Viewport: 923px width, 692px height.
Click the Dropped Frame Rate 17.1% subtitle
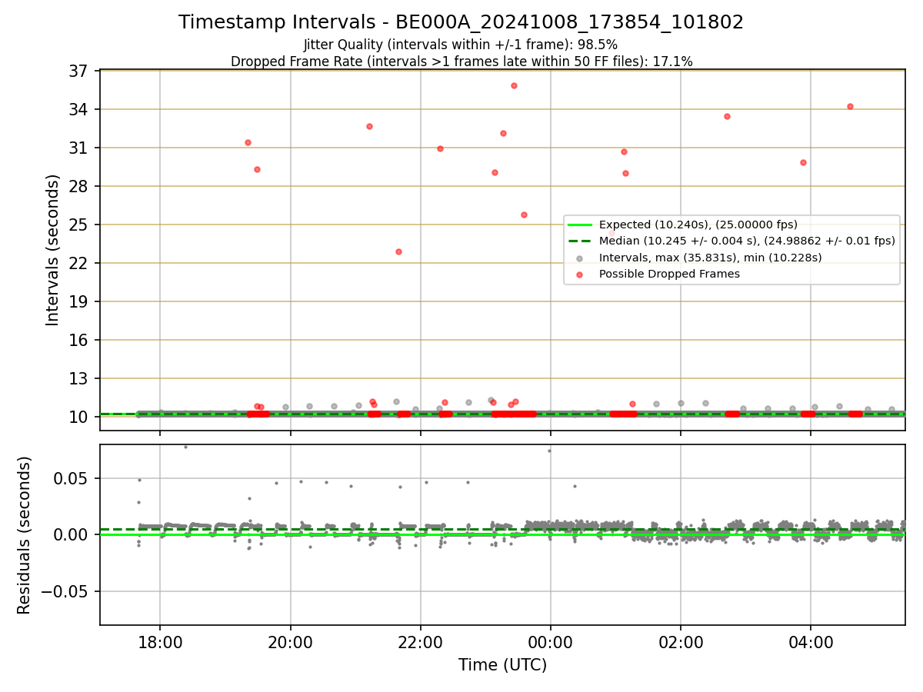[x=461, y=62]
